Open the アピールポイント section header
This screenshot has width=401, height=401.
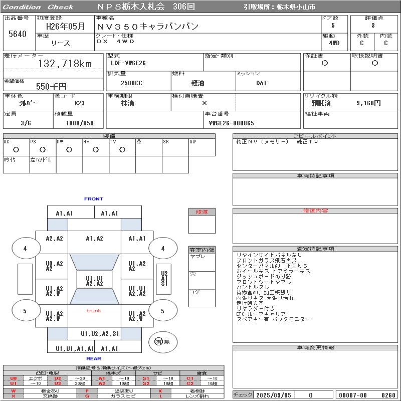pos(315,136)
